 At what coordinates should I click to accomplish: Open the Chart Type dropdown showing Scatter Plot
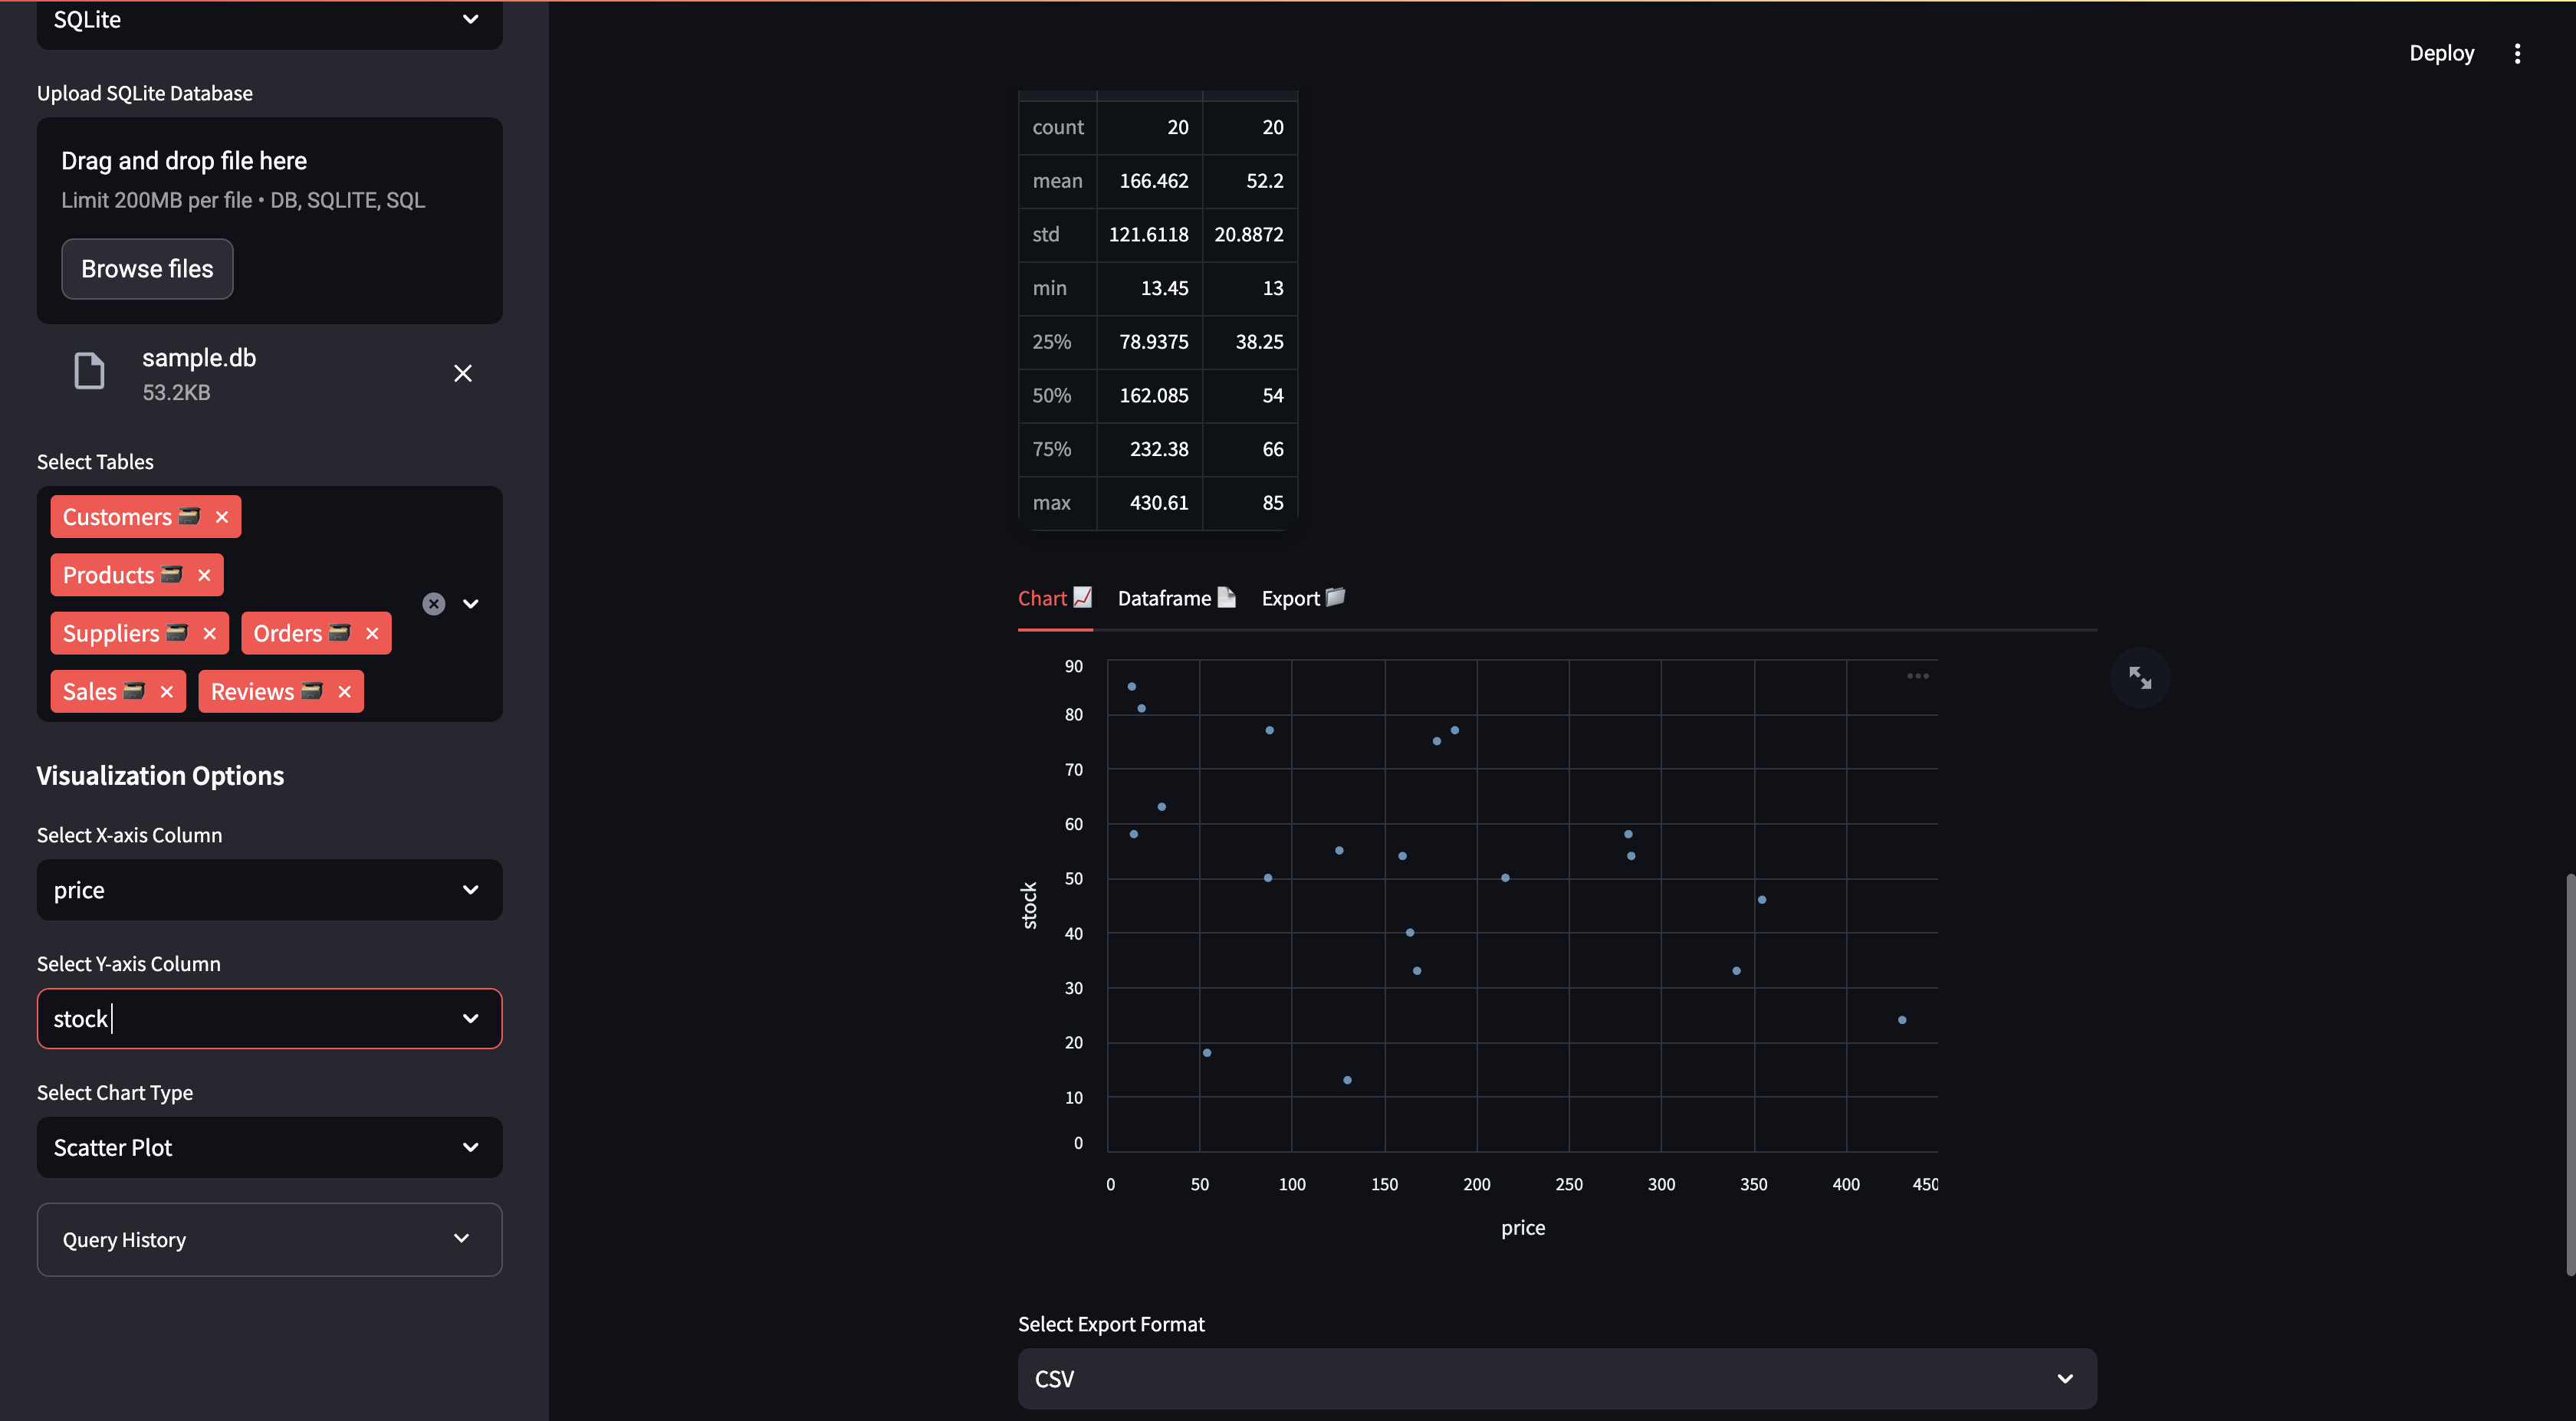(x=269, y=1147)
